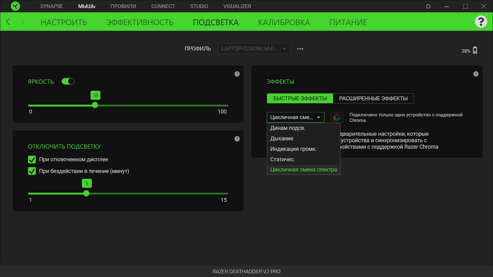This screenshot has width=493, height=277.
Task: Select БЫСТРЫЕ ЭФФЕКТЫ button
Action: click(300, 98)
